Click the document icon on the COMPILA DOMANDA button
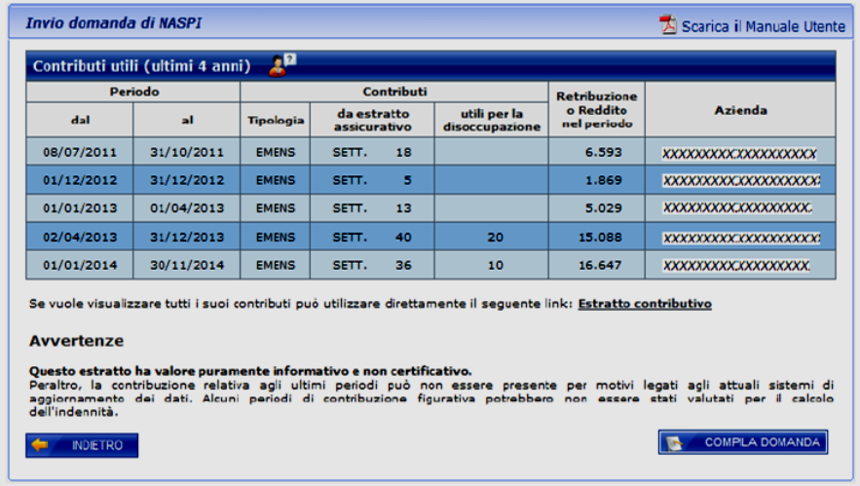Image resolution: width=860 pixels, height=486 pixels. [x=676, y=443]
